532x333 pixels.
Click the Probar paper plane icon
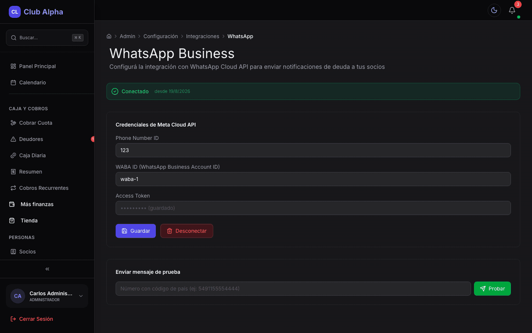(x=483, y=288)
